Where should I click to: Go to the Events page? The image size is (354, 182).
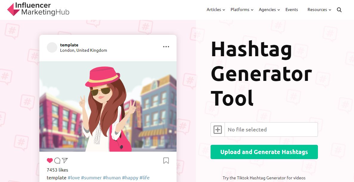click(x=291, y=10)
